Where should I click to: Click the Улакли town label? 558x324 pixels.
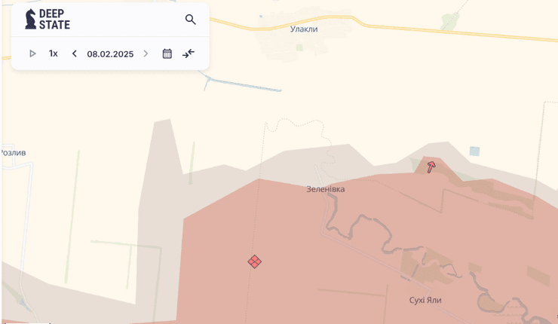(x=304, y=29)
